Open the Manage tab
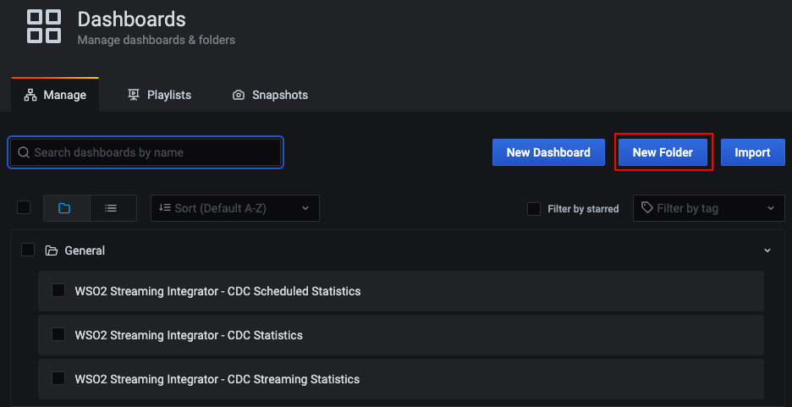 pos(55,95)
